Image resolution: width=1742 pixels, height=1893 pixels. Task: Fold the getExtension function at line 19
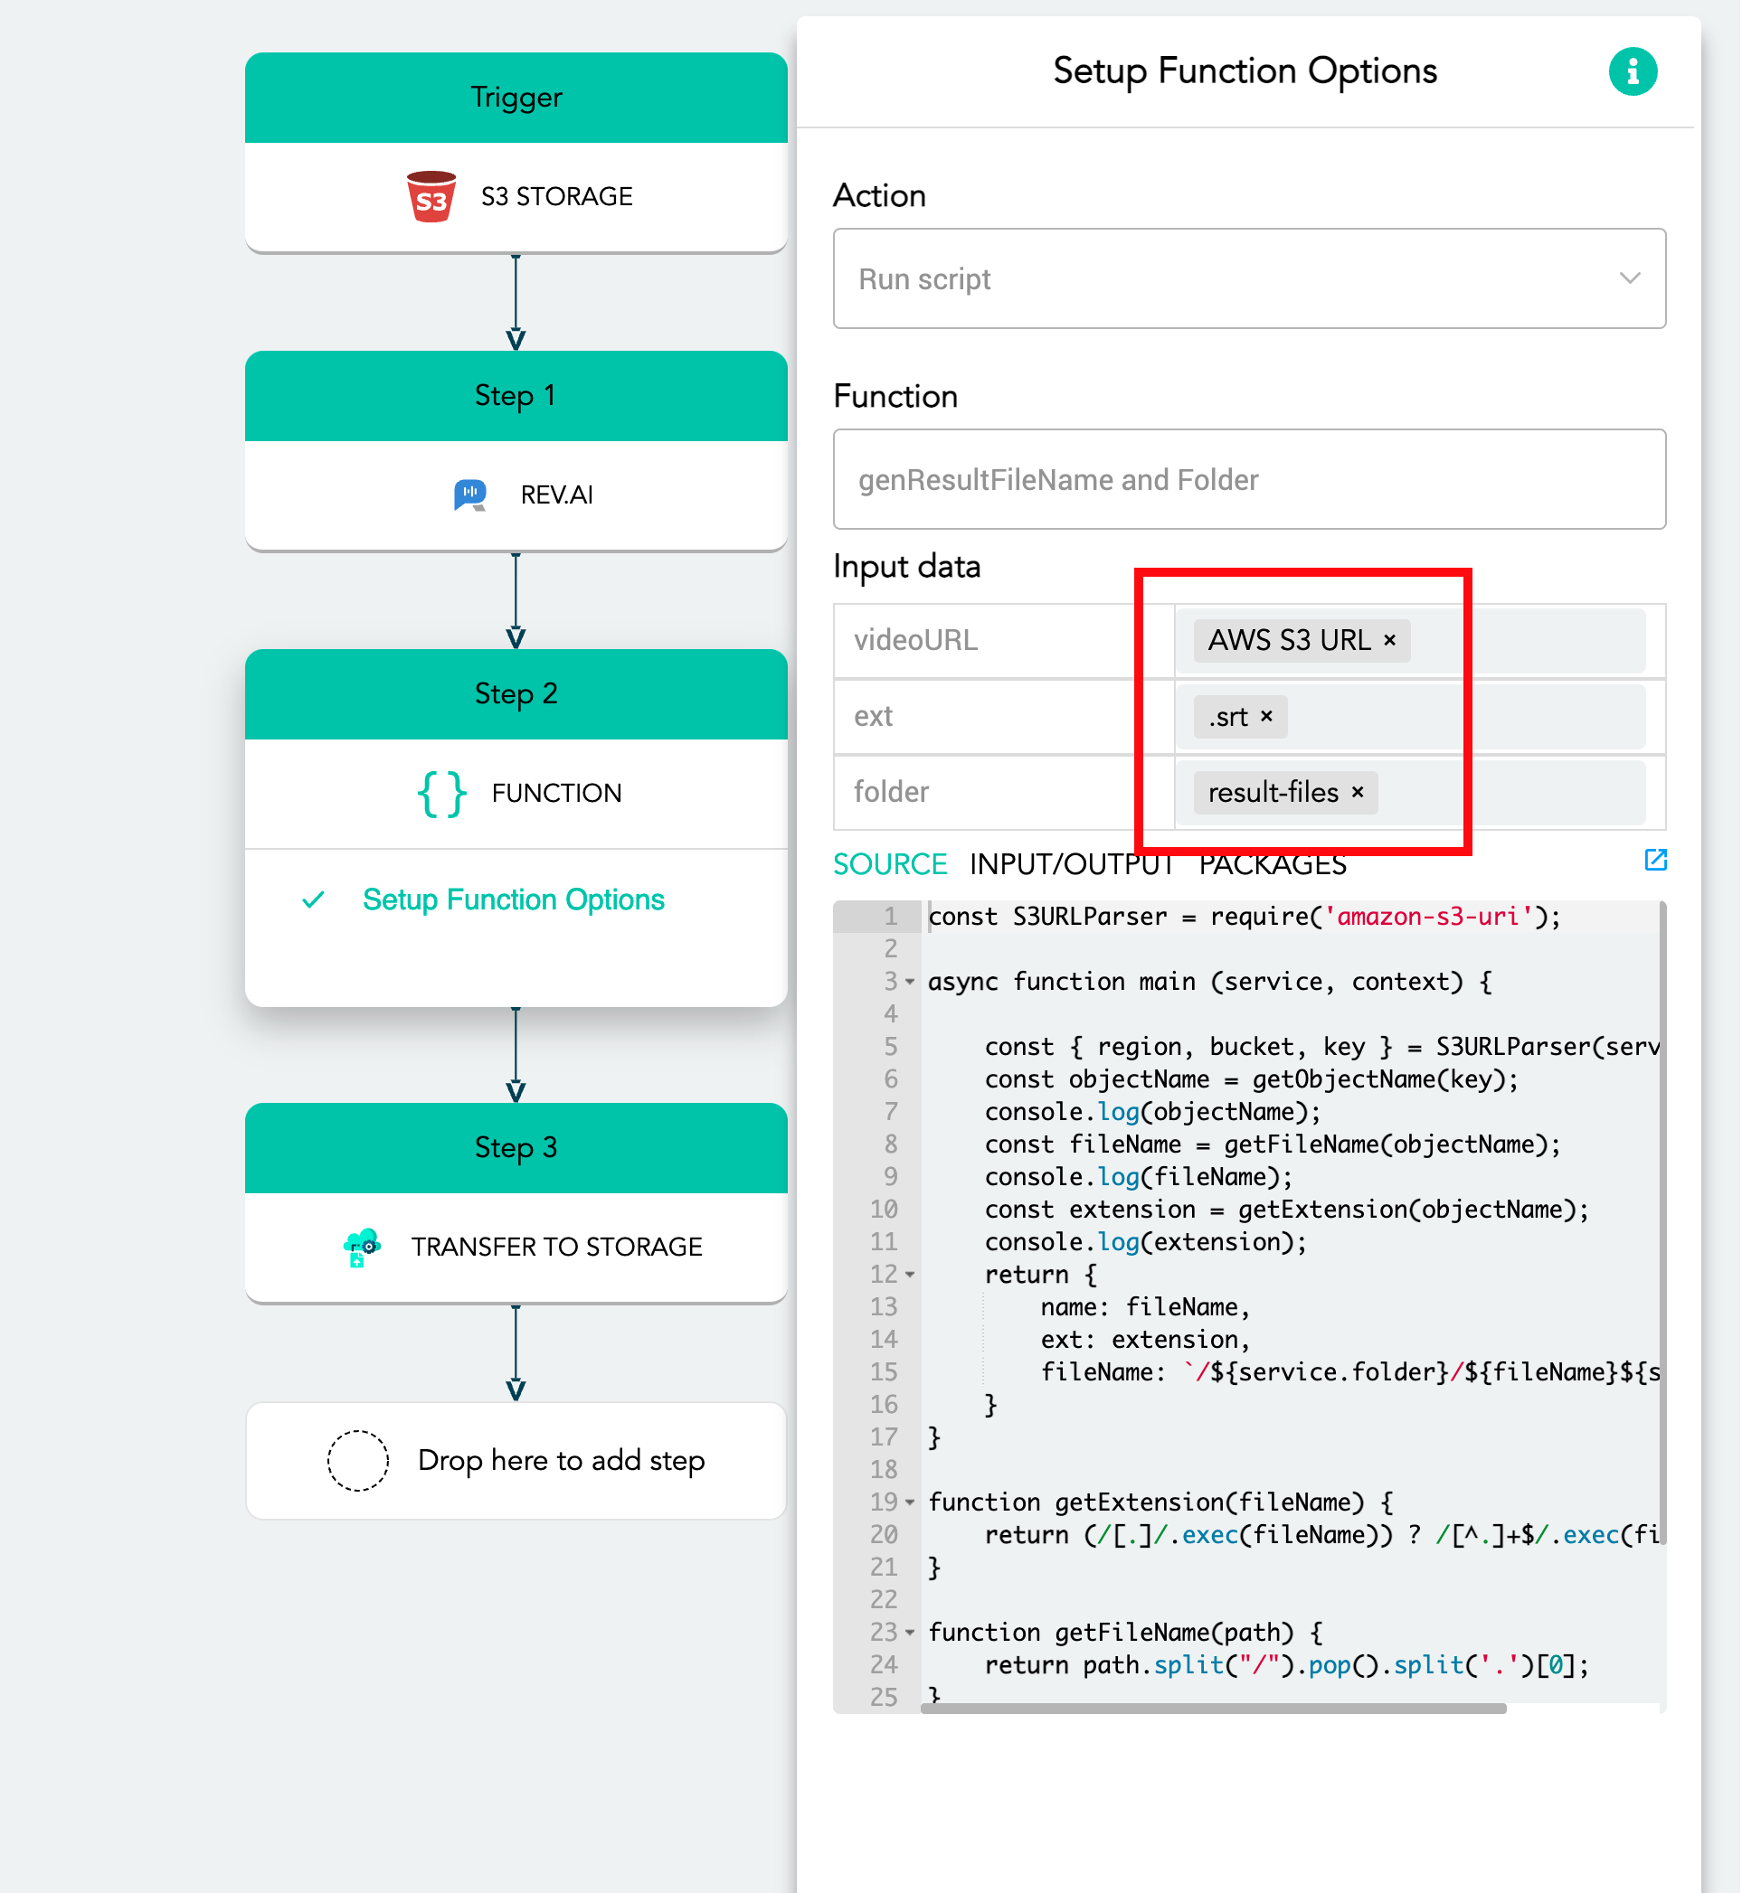910,1502
